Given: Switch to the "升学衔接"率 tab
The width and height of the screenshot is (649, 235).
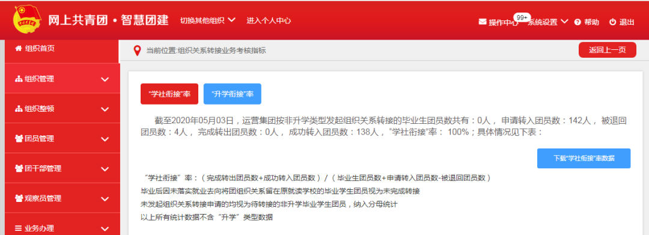Looking at the screenshot, I should click(x=232, y=94).
